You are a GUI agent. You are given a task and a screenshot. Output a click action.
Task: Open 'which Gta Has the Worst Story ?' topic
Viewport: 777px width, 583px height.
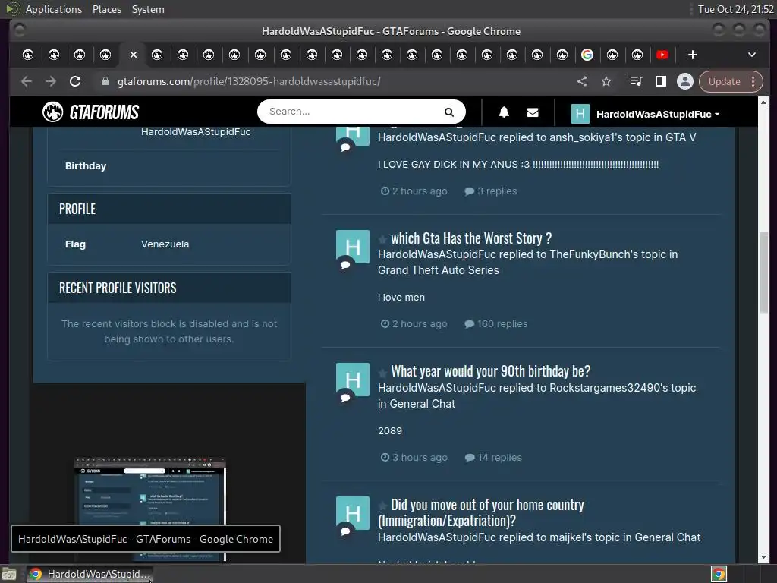(x=471, y=238)
